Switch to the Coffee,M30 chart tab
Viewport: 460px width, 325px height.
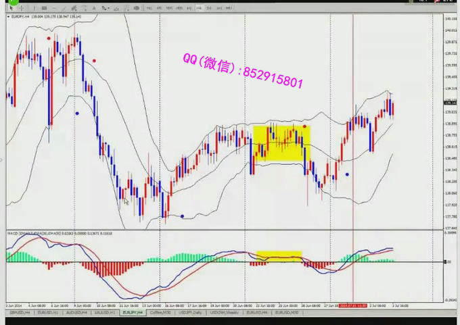pos(159,314)
